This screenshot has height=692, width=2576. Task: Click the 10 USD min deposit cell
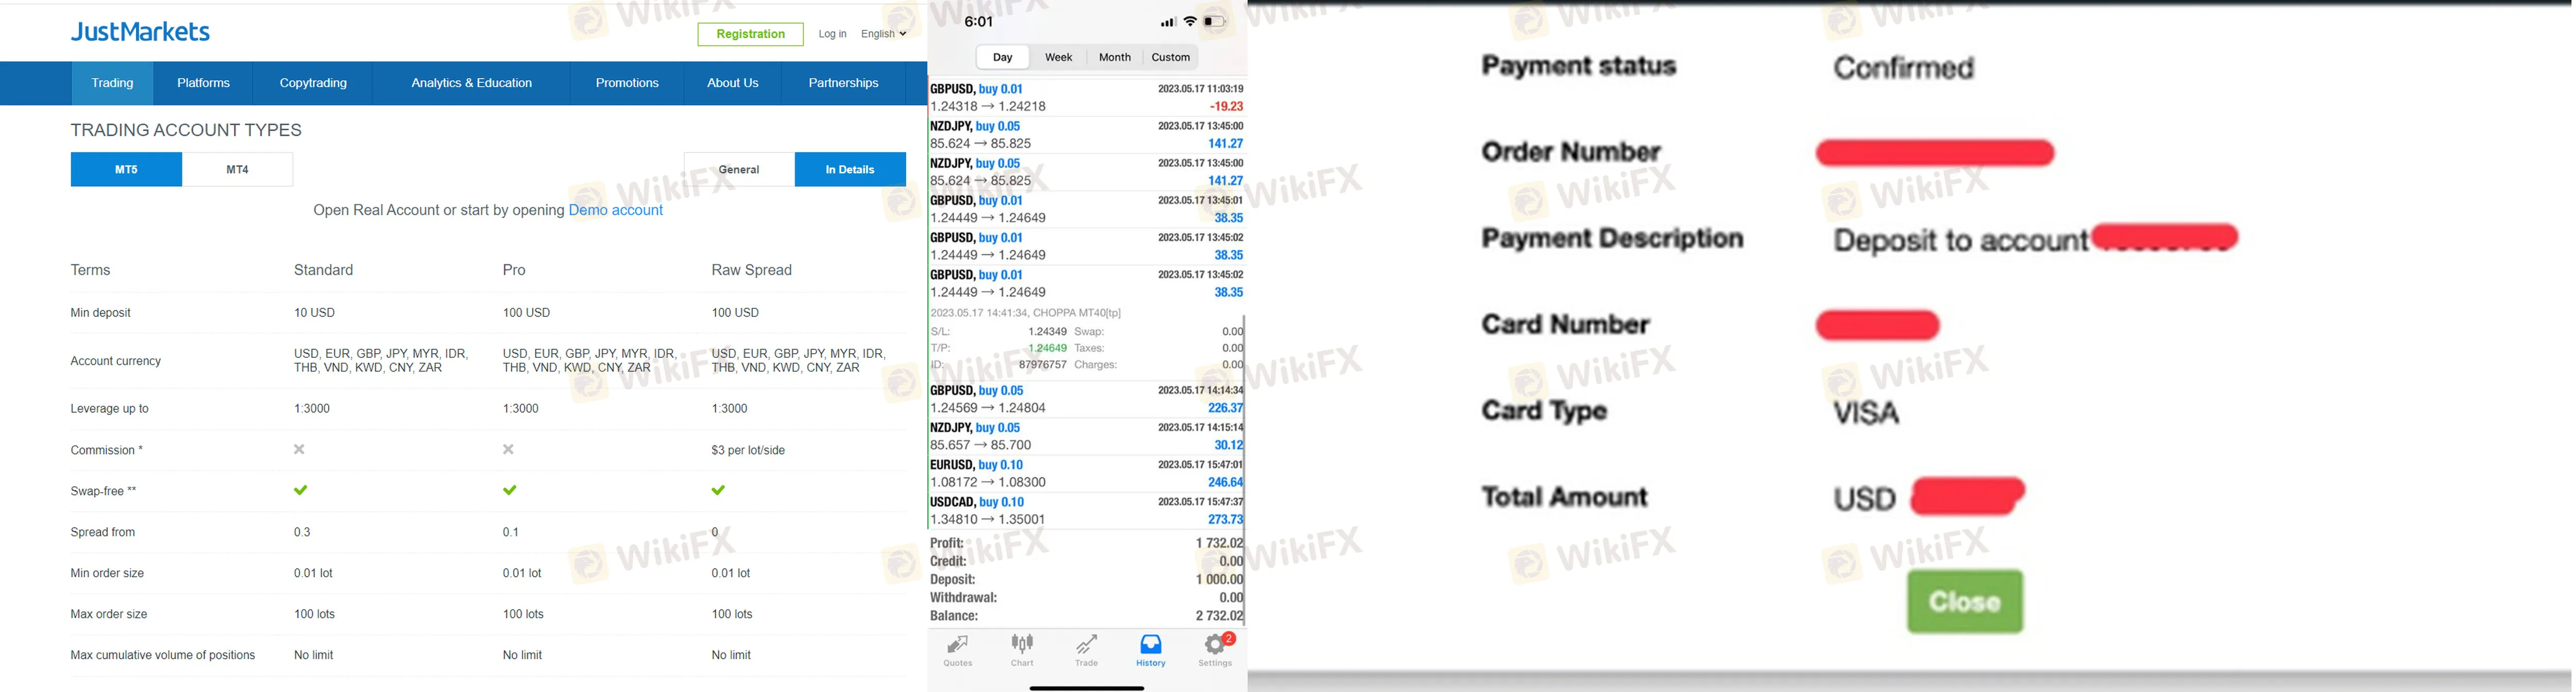315,313
